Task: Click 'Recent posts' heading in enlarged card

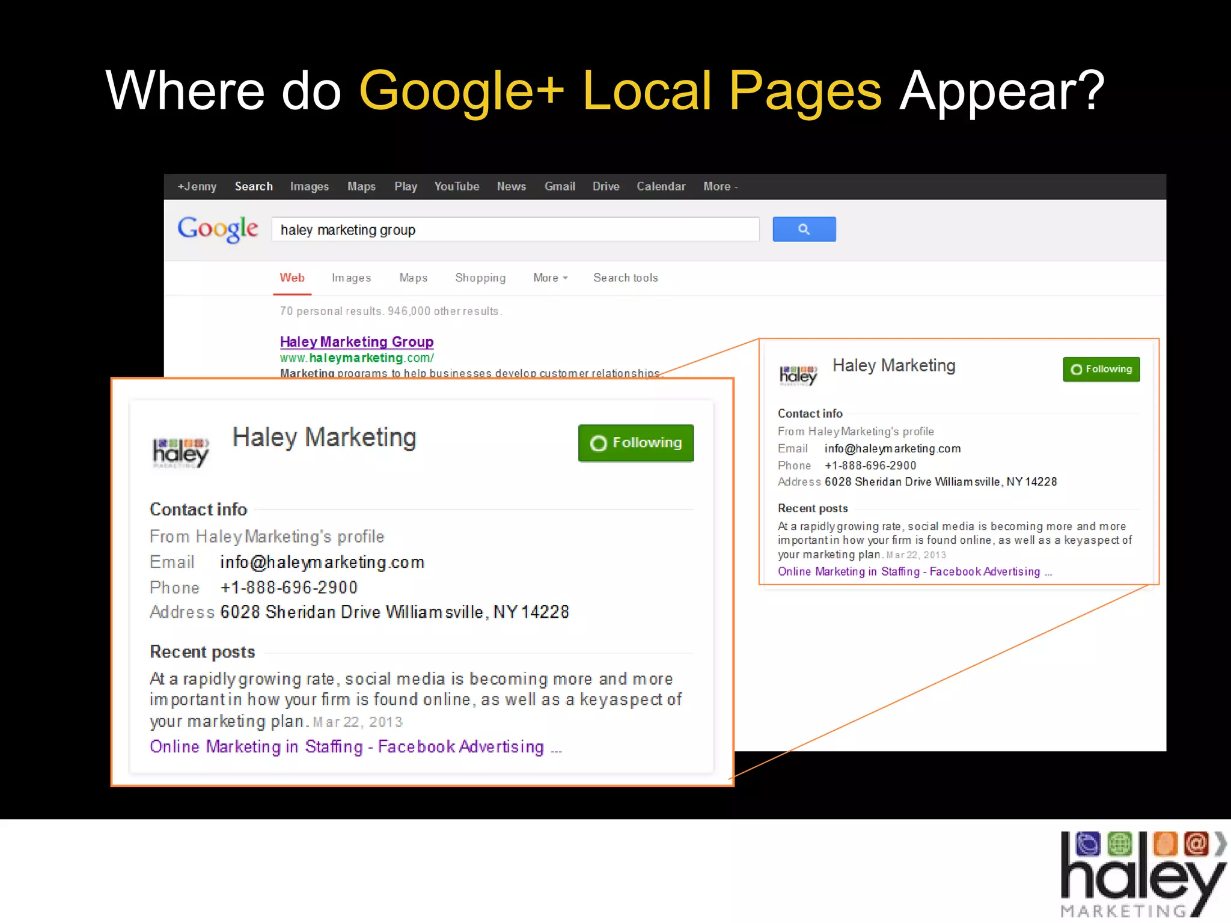Action: [203, 652]
